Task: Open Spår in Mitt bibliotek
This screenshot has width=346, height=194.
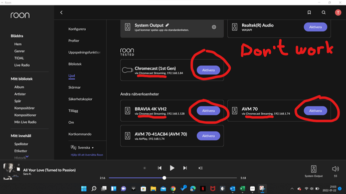Action: point(18,101)
